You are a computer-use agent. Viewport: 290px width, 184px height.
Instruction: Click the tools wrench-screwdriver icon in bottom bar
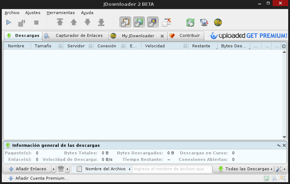[x=278, y=169]
